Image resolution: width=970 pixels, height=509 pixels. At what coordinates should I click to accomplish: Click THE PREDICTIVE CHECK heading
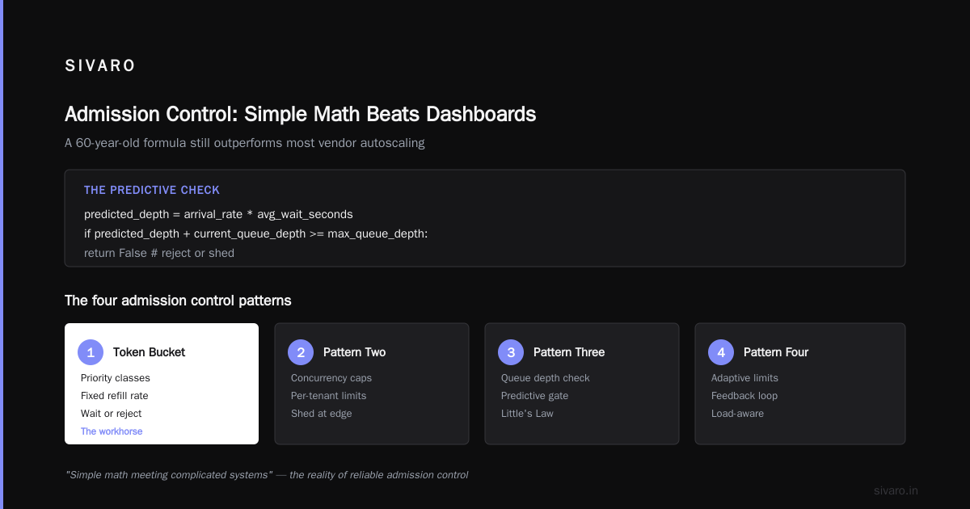[152, 190]
